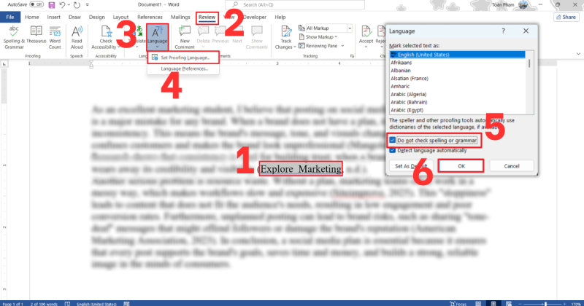This screenshot has width=584, height=306.
Task: Switch to the Home tab
Action: [31, 17]
